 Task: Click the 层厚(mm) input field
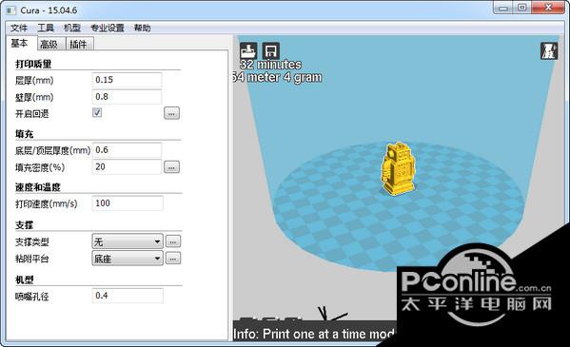coord(127,80)
